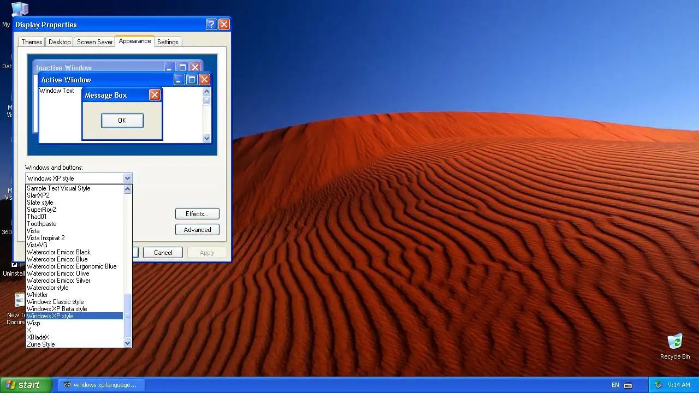Collapse the Windows and buttons combo box arrow
The height and width of the screenshot is (393, 699).
(x=127, y=178)
